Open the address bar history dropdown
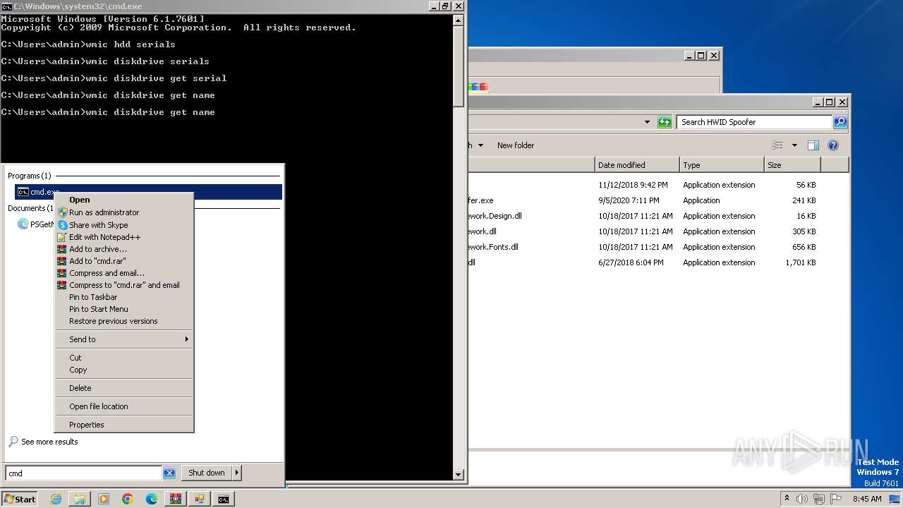The width and height of the screenshot is (903, 508). click(647, 122)
